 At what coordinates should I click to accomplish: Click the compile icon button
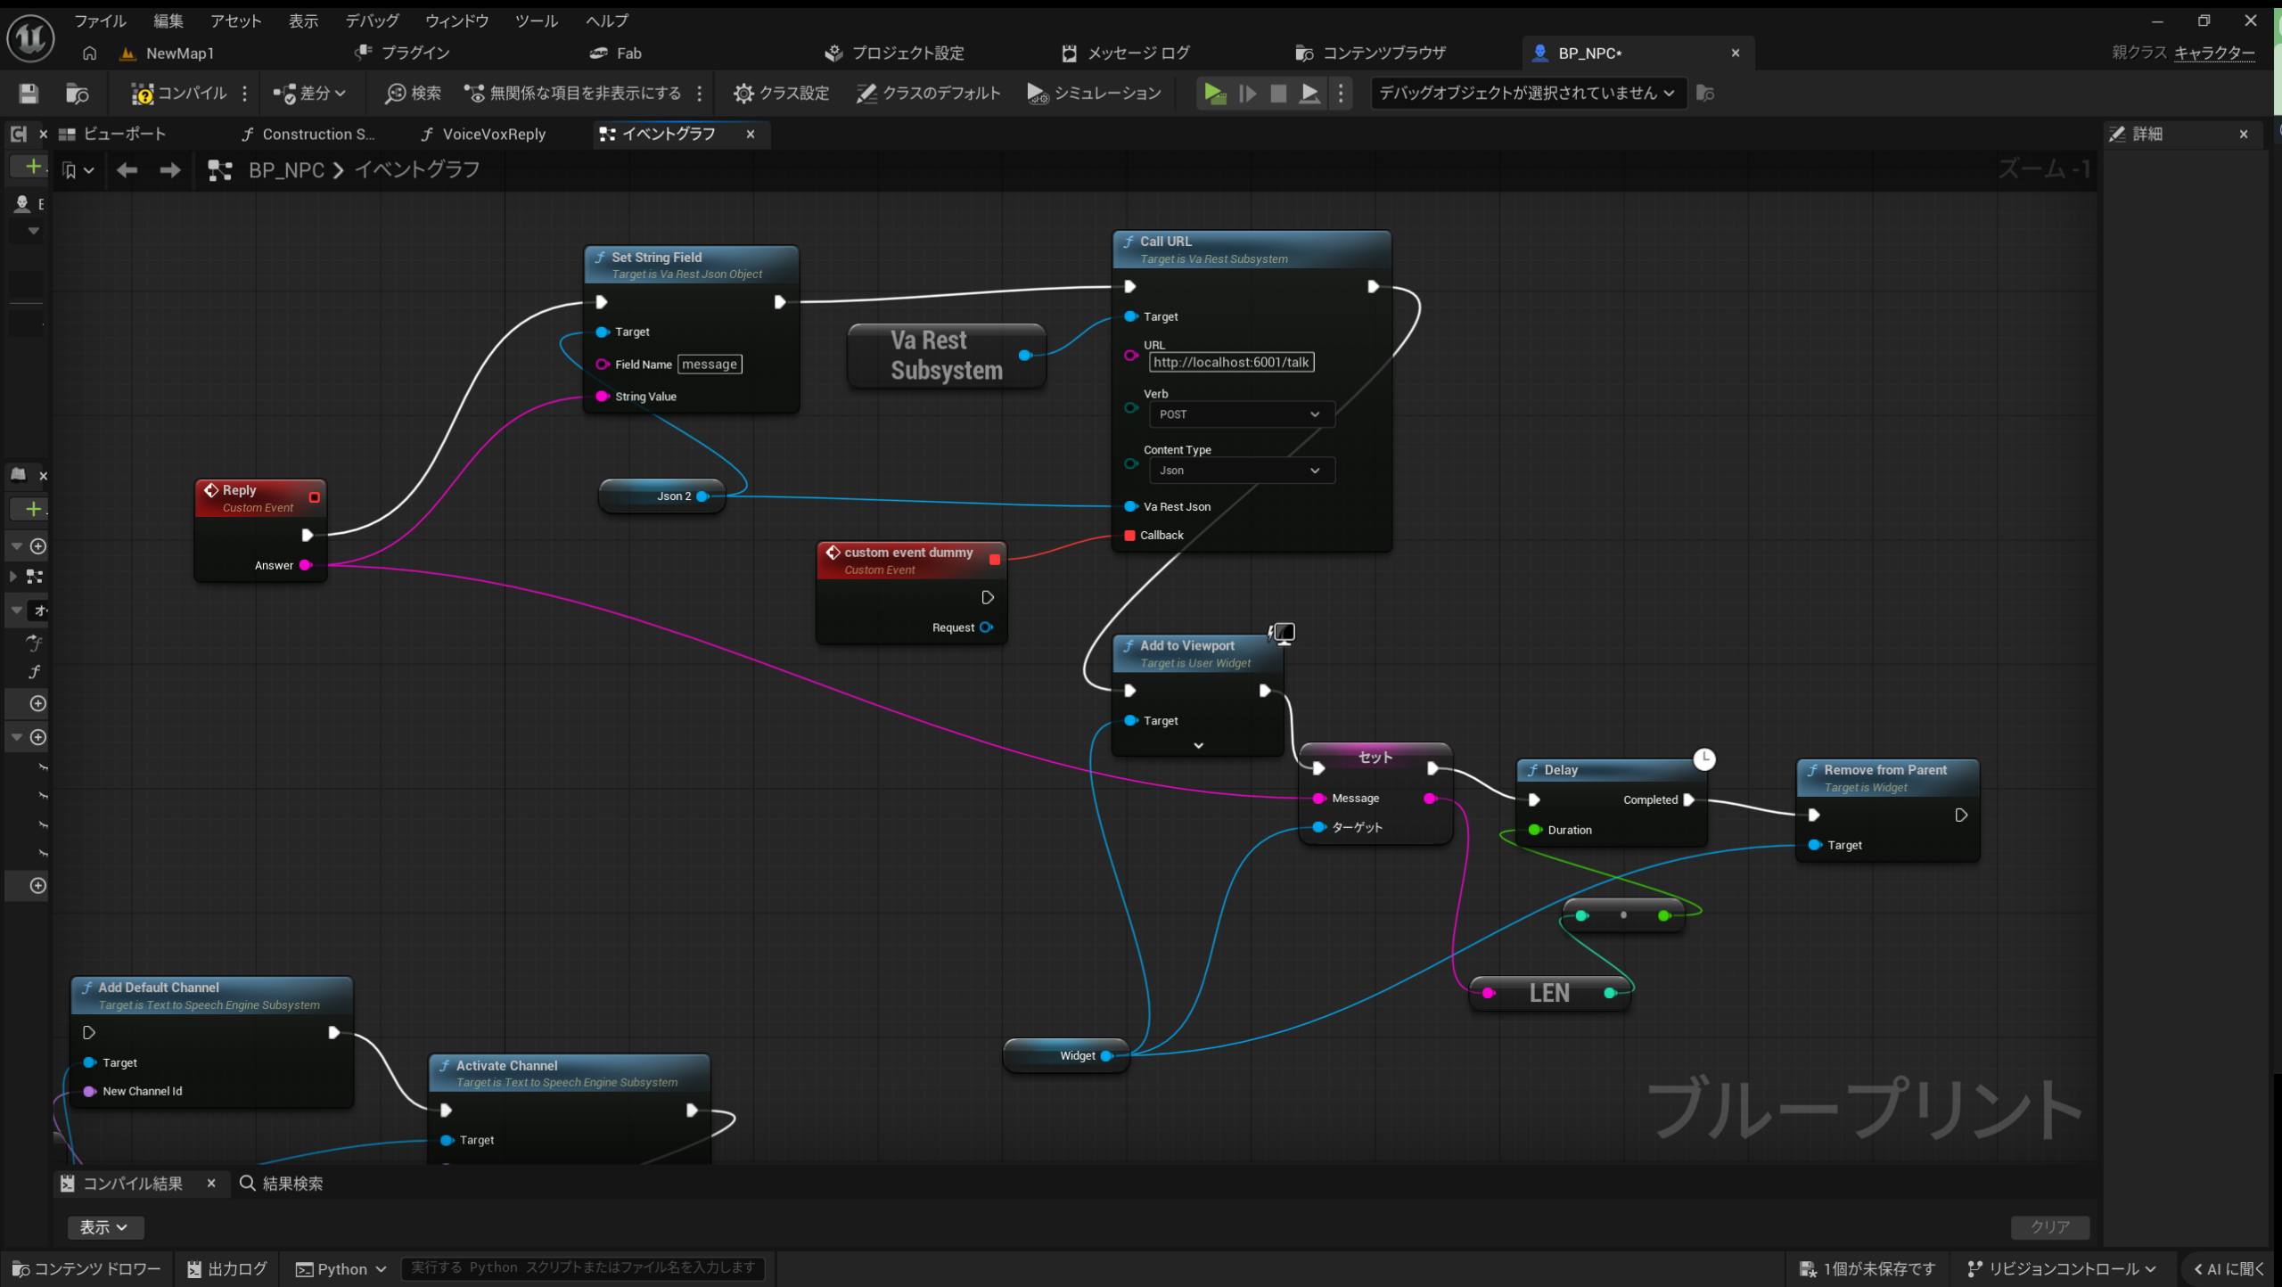click(142, 93)
